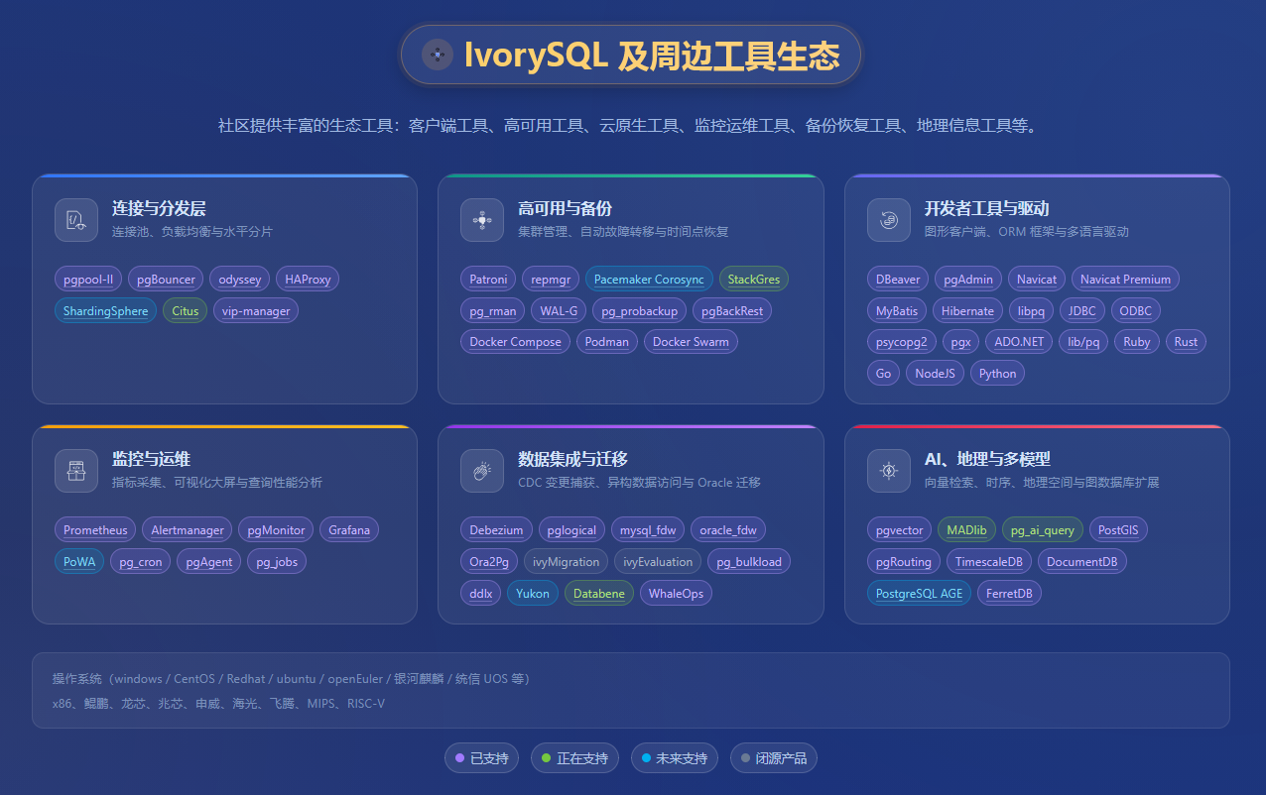Select the 闭源产品 legend pill
Viewport: 1266px width, 795px height.
(x=774, y=758)
